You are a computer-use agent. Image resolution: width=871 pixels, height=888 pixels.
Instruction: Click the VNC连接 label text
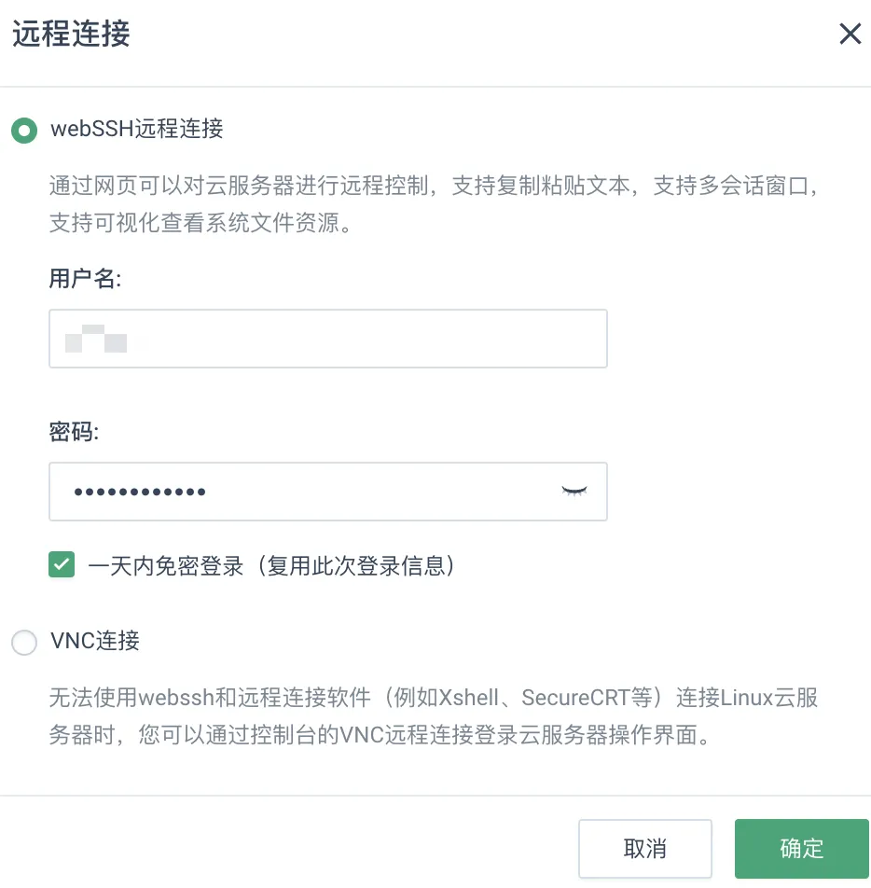[x=95, y=641]
